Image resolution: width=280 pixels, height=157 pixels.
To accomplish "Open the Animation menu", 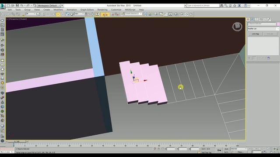I will [x=72, y=10].
